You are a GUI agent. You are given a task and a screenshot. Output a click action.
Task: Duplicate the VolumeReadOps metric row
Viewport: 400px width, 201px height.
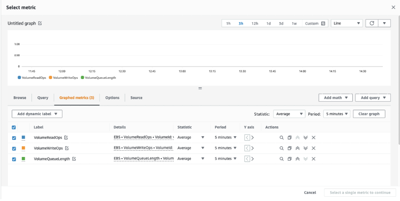pyautogui.click(x=289, y=138)
